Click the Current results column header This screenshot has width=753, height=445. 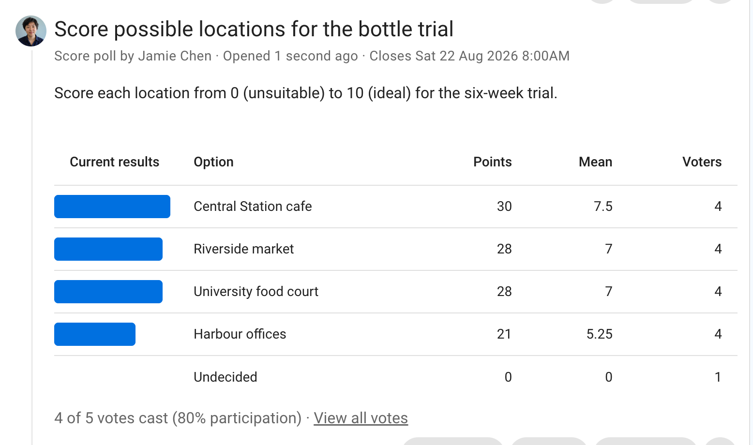tap(114, 162)
